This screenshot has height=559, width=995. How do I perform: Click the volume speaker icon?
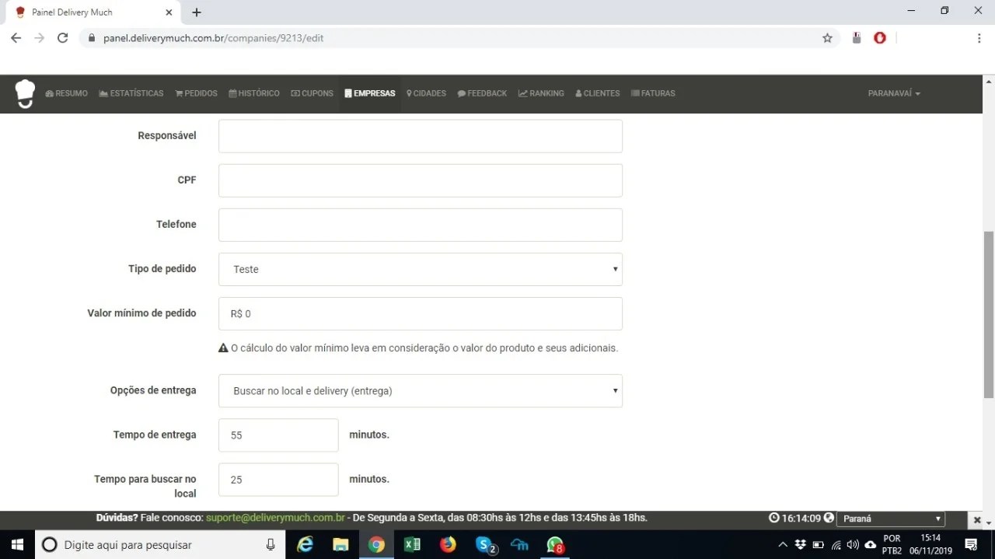(853, 545)
